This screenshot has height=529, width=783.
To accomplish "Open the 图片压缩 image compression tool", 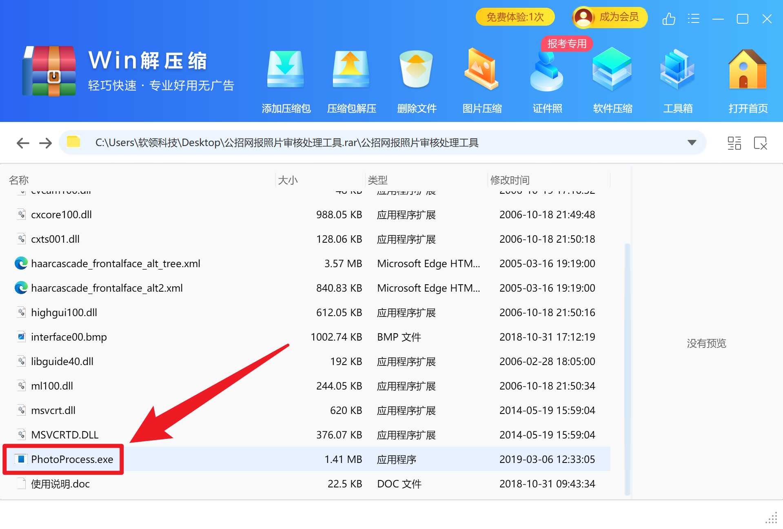I will coord(482,82).
